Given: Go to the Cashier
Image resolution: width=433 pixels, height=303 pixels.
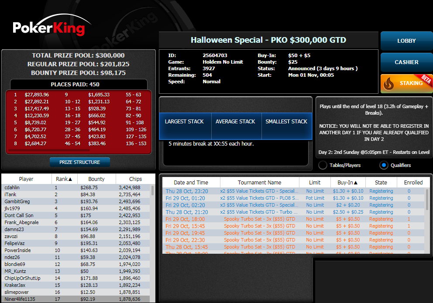Looking at the screenshot, I should coord(406,62).
